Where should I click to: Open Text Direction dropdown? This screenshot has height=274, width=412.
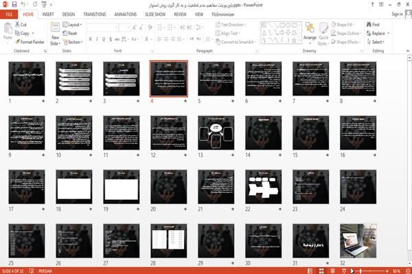pyautogui.click(x=231, y=25)
